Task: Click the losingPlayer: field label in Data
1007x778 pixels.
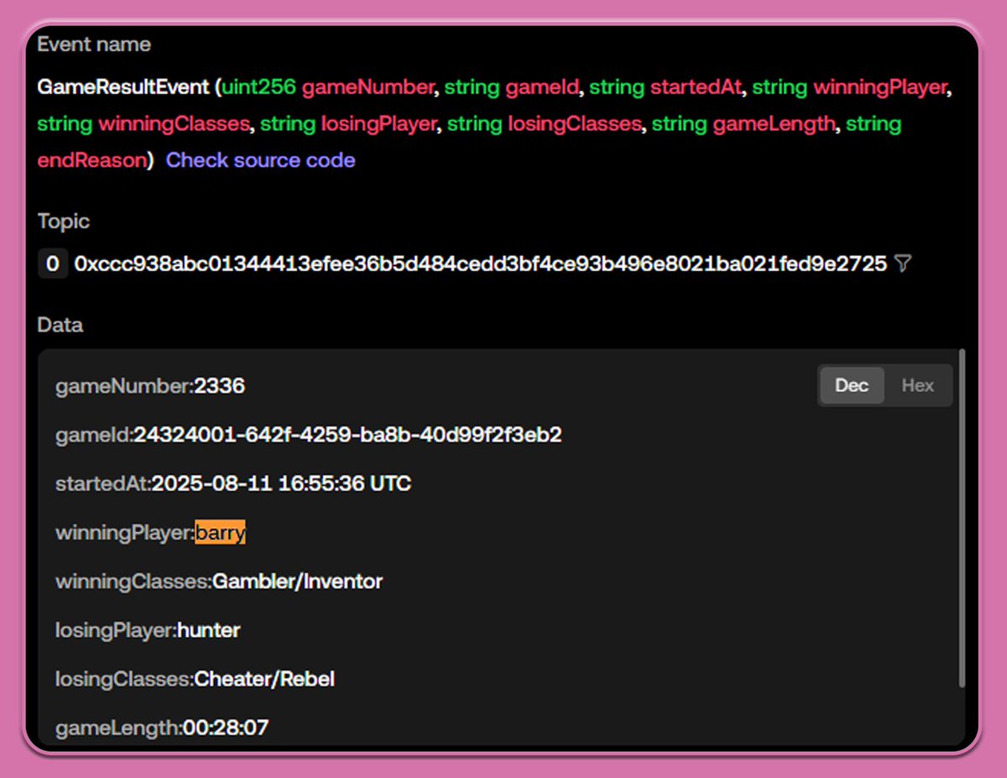Action: coord(116,629)
